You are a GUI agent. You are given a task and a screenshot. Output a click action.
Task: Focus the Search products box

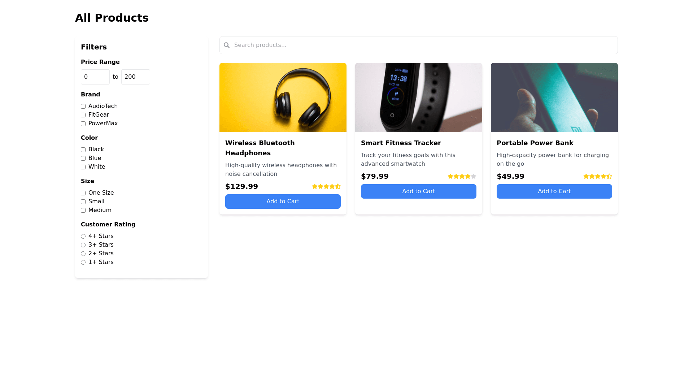click(x=422, y=45)
